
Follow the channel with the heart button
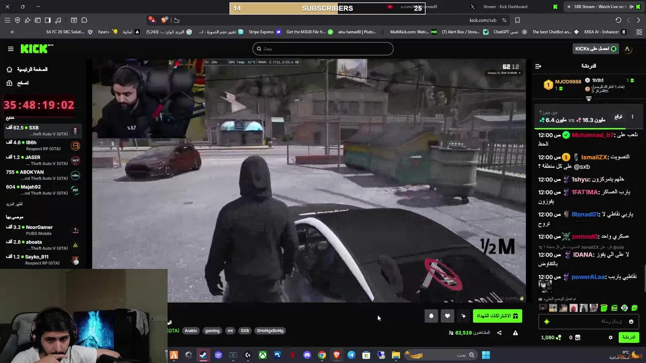[447, 316]
